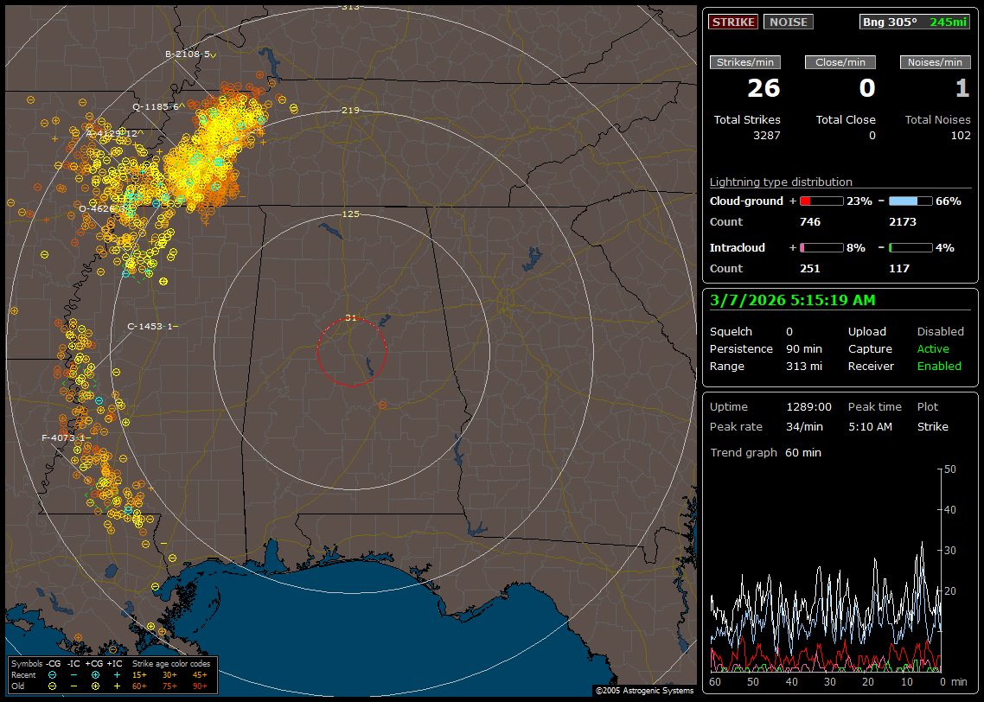Select the Noises/min label button
984x702 pixels.
pyautogui.click(x=936, y=62)
